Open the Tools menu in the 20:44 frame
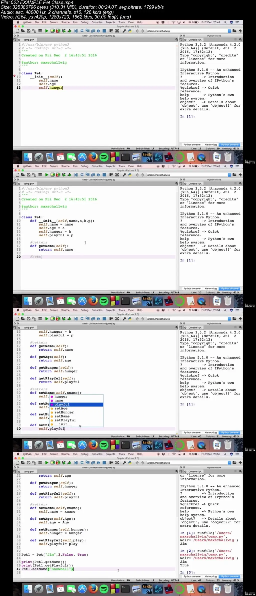Image resolution: width=256 pixels, height=596 pixels. 121,22
